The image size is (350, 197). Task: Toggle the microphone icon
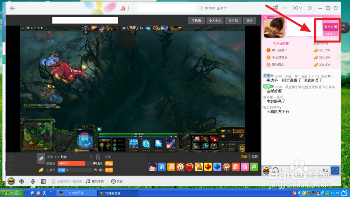point(33,181)
